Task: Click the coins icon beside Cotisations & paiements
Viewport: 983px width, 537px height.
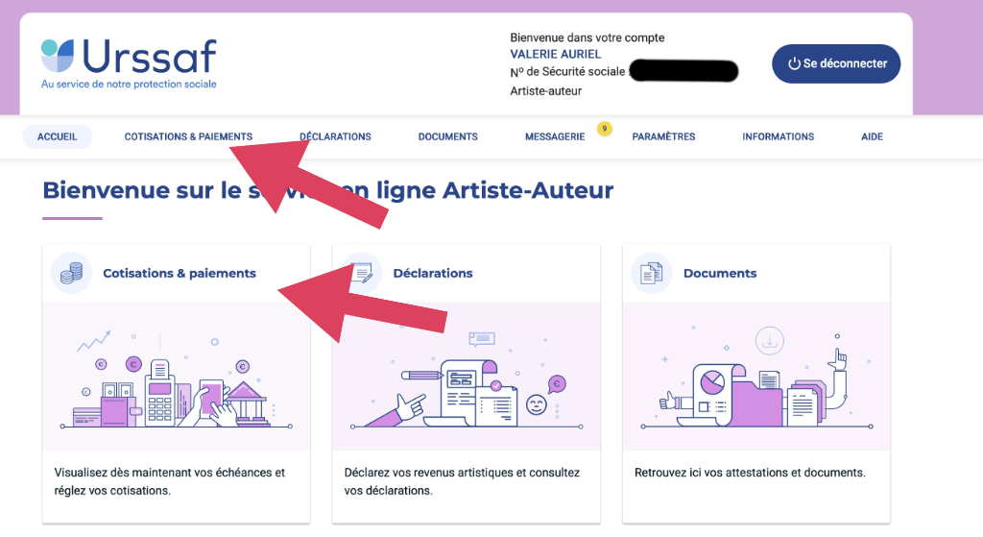Action: [71, 273]
